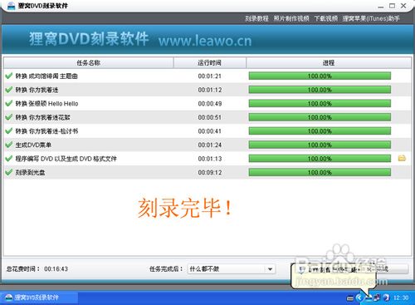Viewport: 415px width, 305px height.
Task: Click the run time 00:00:41
Action: (x=209, y=131)
